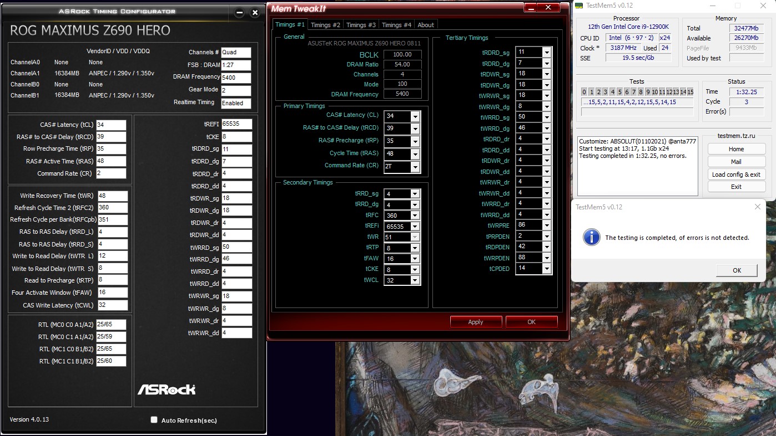Close the Mem TweakIt window
The image size is (776, 436).
pyautogui.click(x=549, y=7)
